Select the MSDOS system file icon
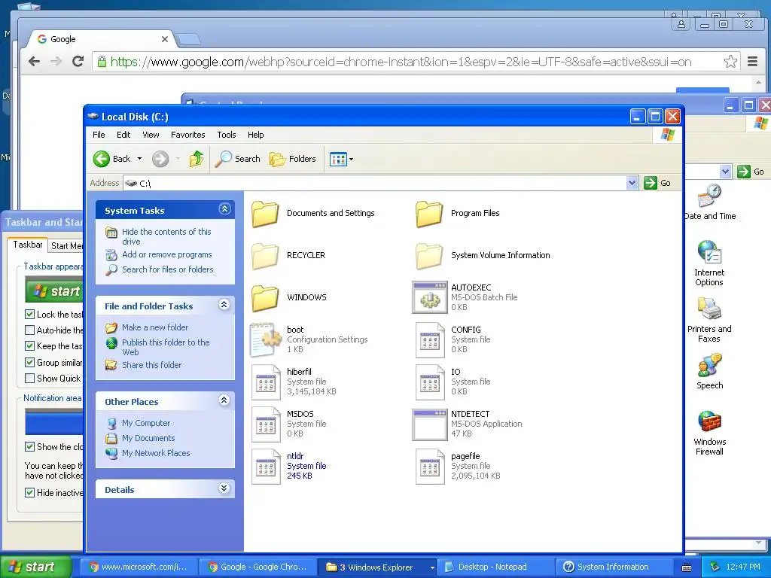Screen dimensions: 771x578 [x=266, y=424]
